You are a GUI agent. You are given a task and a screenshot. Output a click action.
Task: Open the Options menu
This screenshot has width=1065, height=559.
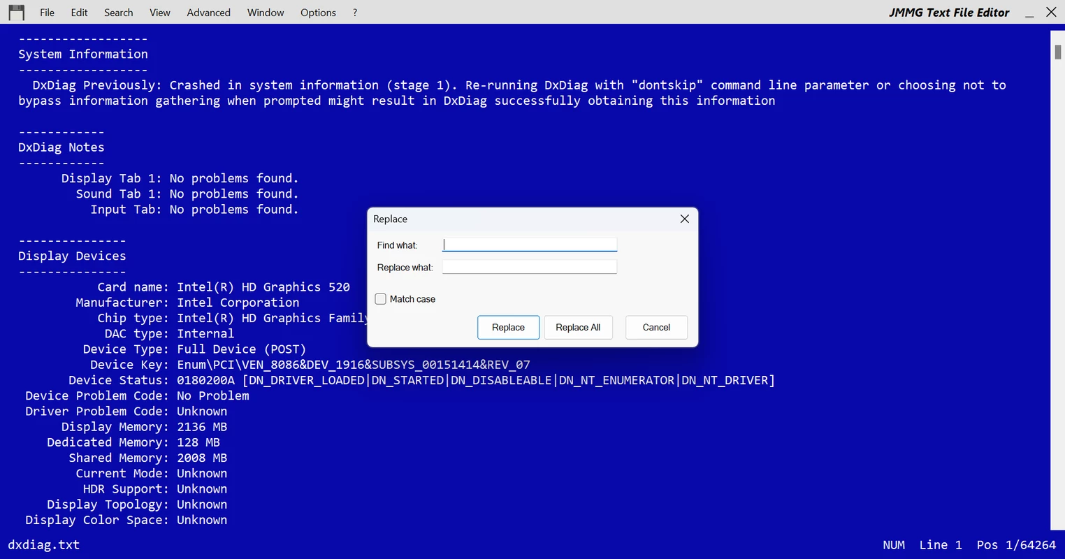(318, 13)
